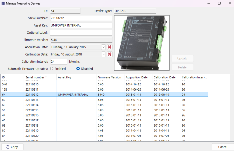Screen dimensions: 234x151
Task: Sort table by ID column header
Action: [12, 77]
